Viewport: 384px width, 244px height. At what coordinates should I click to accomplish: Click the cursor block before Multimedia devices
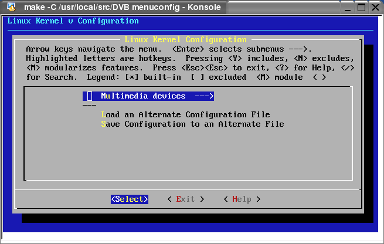tap(90, 96)
